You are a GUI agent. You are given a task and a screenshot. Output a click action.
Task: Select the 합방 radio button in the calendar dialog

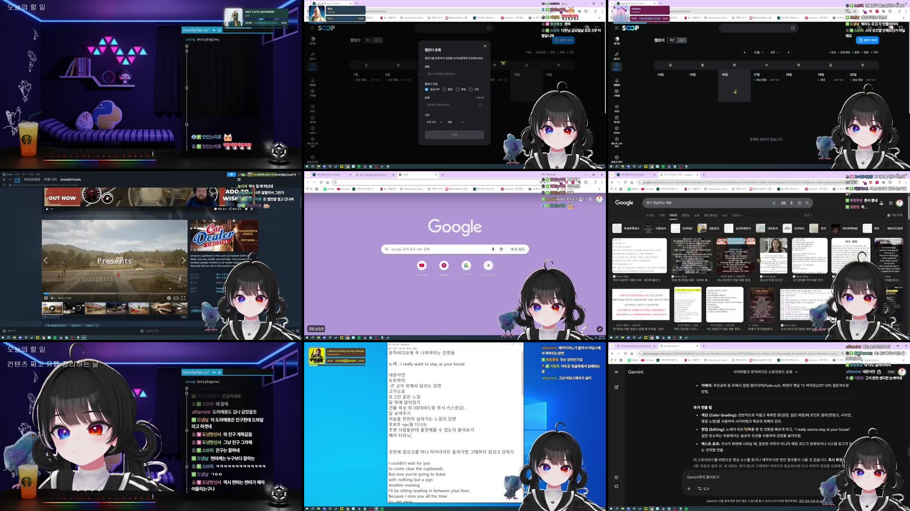[445, 89]
